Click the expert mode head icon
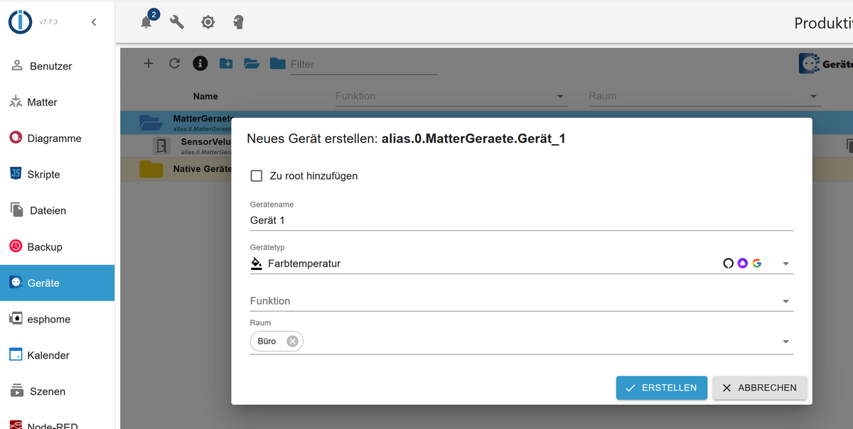The height and width of the screenshot is (429, 853). [x=239, y=22]
